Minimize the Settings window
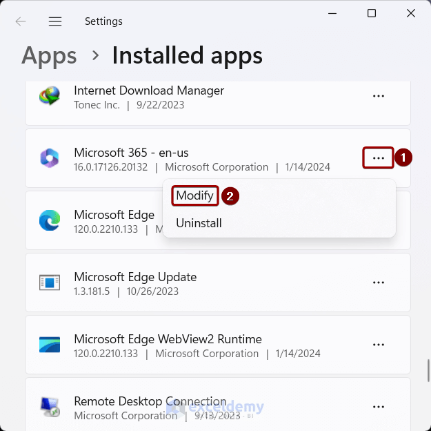 point(332,13)
